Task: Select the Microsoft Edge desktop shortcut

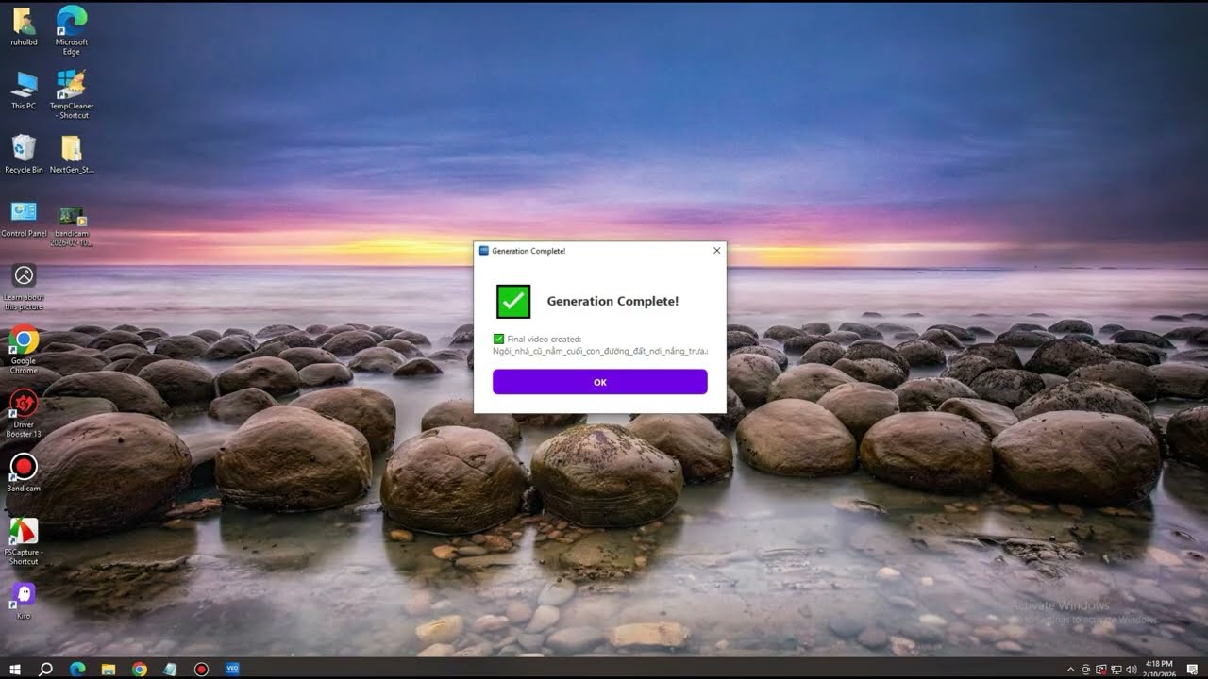Action: coord(72,30)
